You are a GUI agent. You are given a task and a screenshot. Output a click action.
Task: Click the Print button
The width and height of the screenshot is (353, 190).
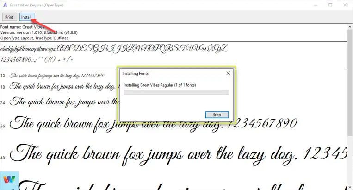coord(9,17)
